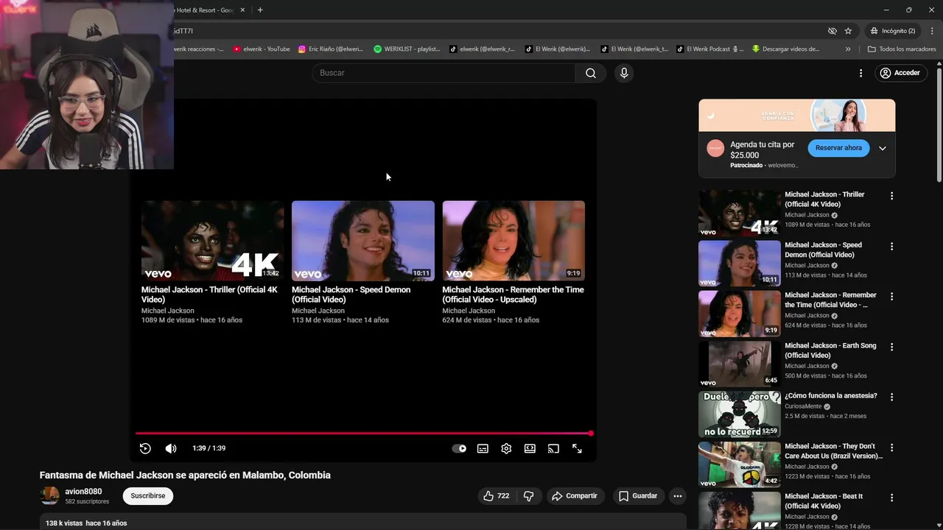Open the El Werik Podcast bookmark

(711, 49)
